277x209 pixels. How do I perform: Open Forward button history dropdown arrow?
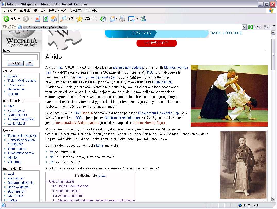tap(31, 19)
